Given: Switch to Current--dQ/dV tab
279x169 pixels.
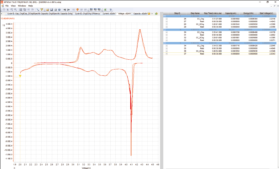Looking at the screenshot, I should point(109,13).
